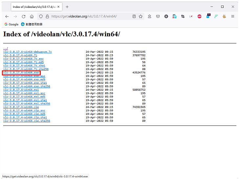Click the Index of /videolan/vlc/3.0.17.4/win64/ heading

click(62, 34)
